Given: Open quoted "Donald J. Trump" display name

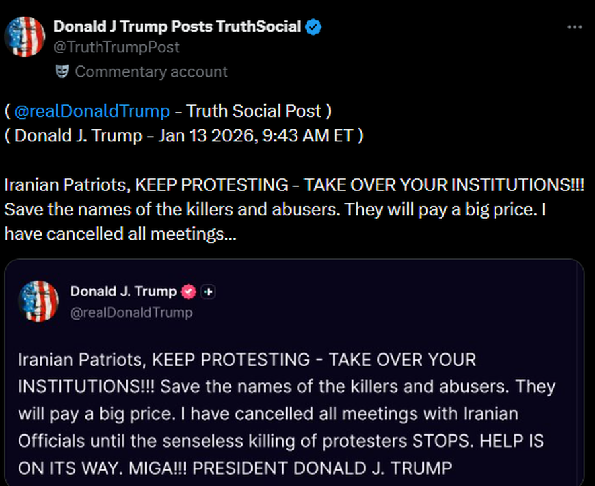Looking at the screenshot, I should tap(124, 291).
